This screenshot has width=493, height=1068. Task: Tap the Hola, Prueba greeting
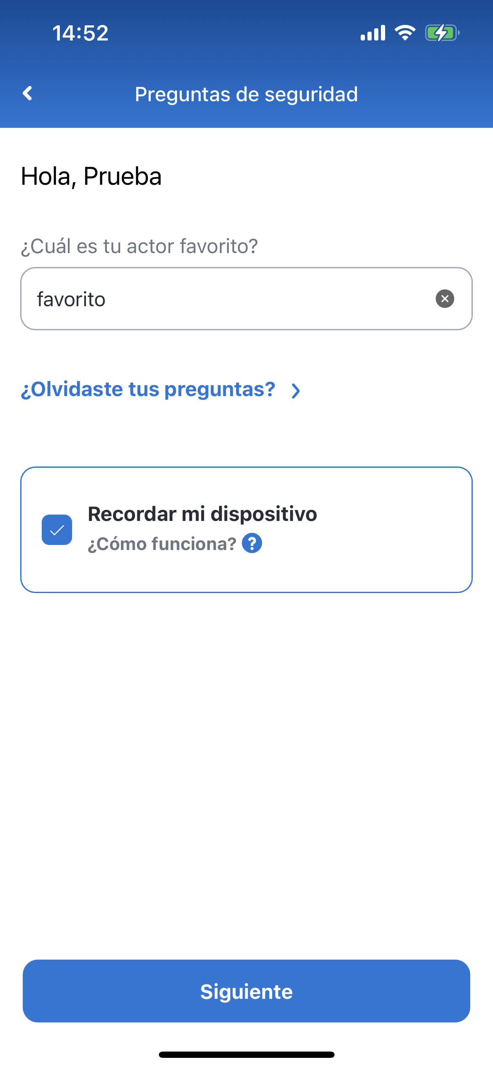point(91,176)
